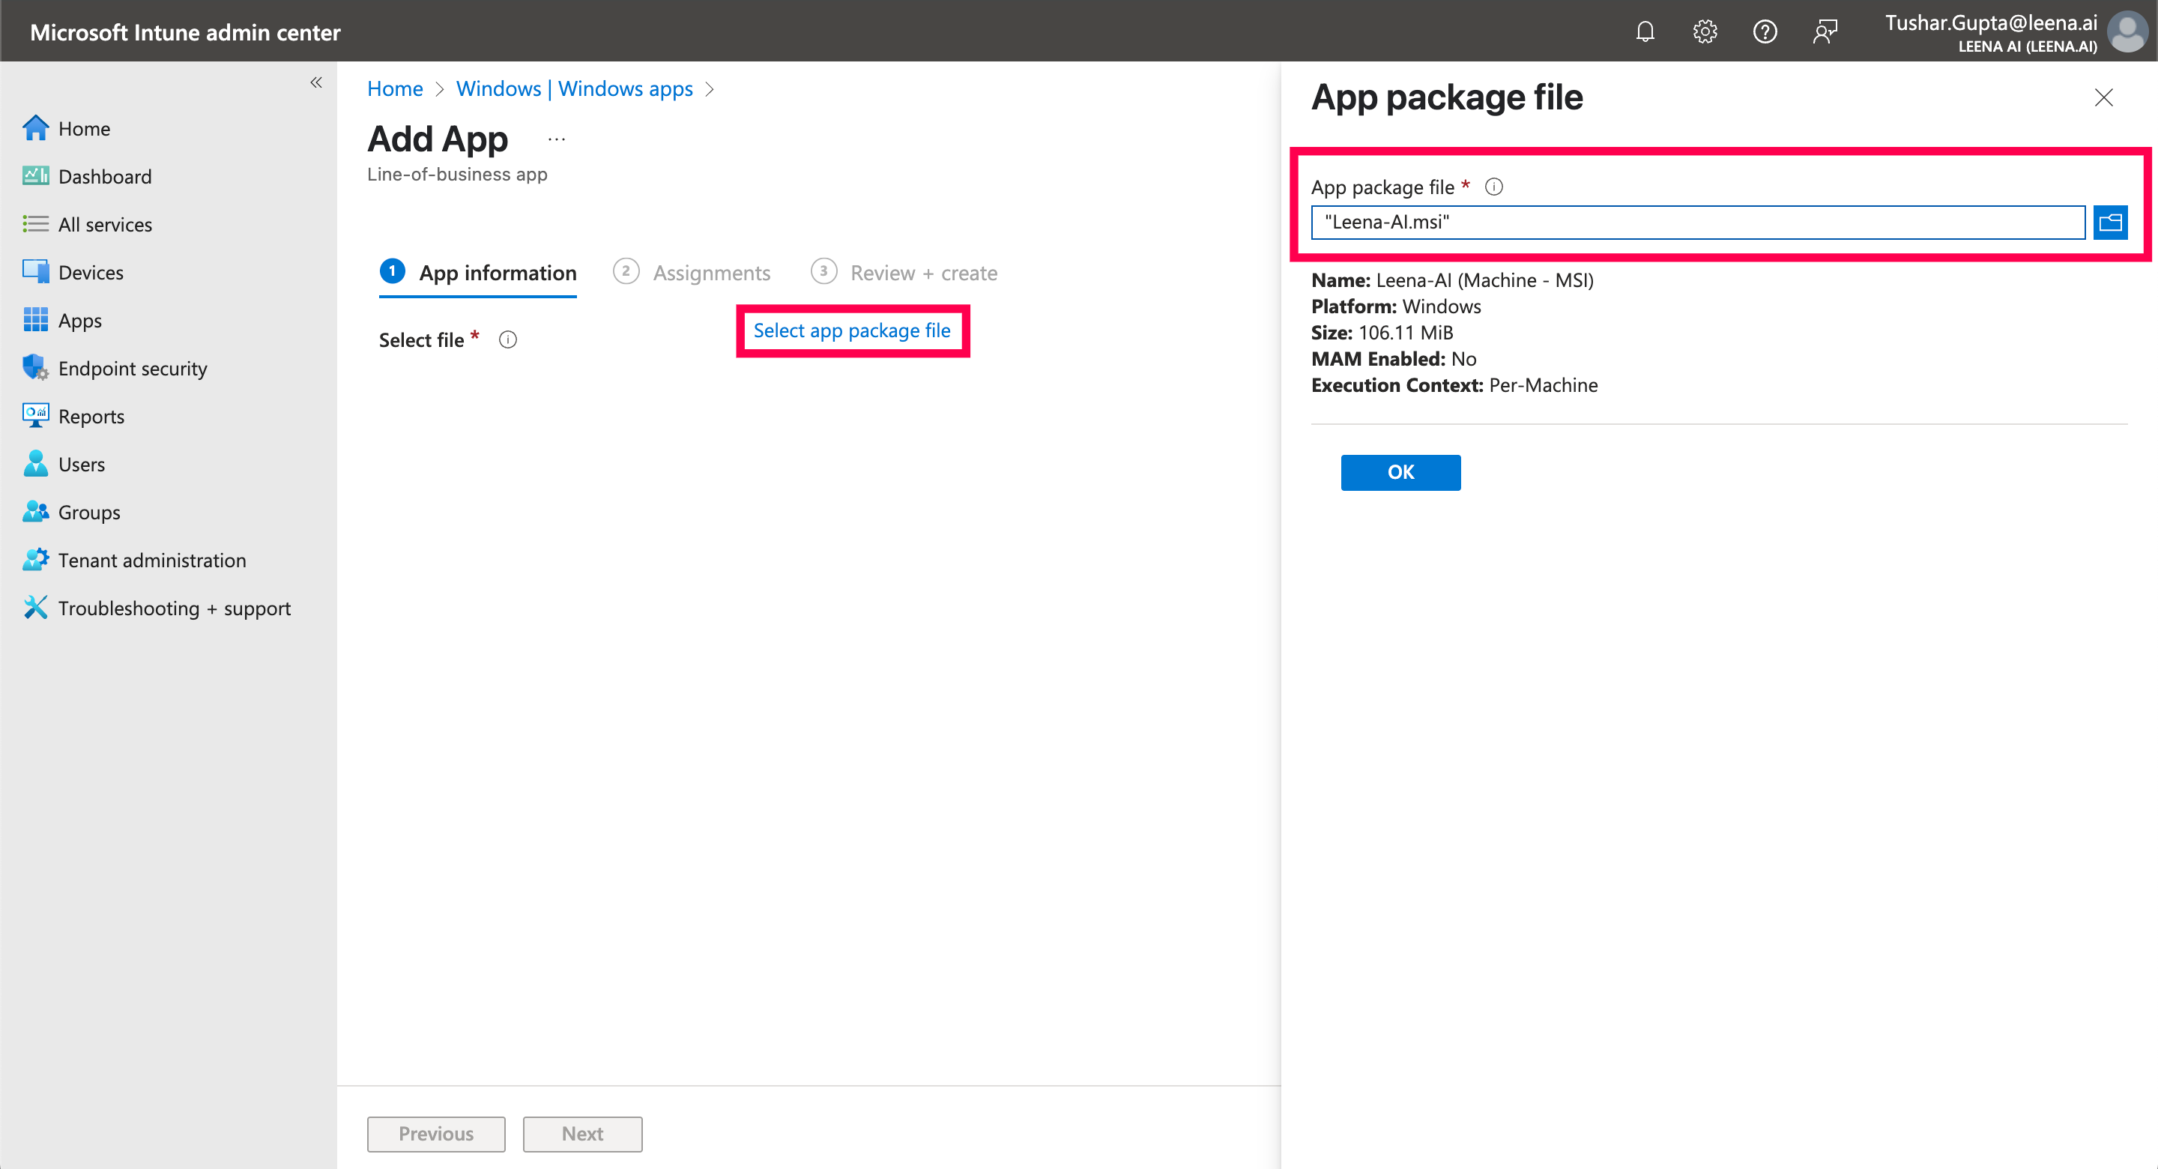The height and width of the screenshot is (1169, 2158).
Task: Close the App package file panel
Action: [2103, 98]
